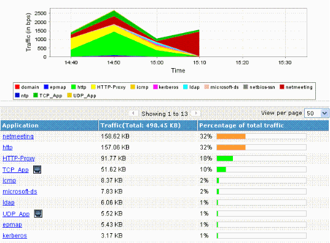Open the epmap application link
The height and width of the screenshot is (243, 330).
[12, 225]
